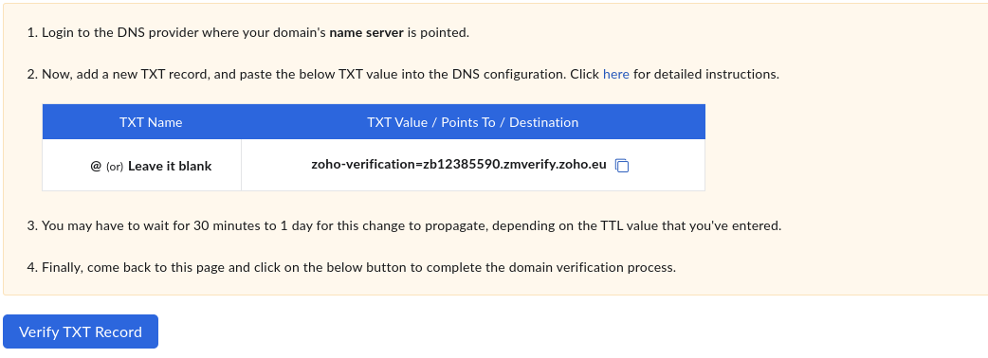
Task: Click the Verify TXT Record button
Action: (x=81, y=331)
